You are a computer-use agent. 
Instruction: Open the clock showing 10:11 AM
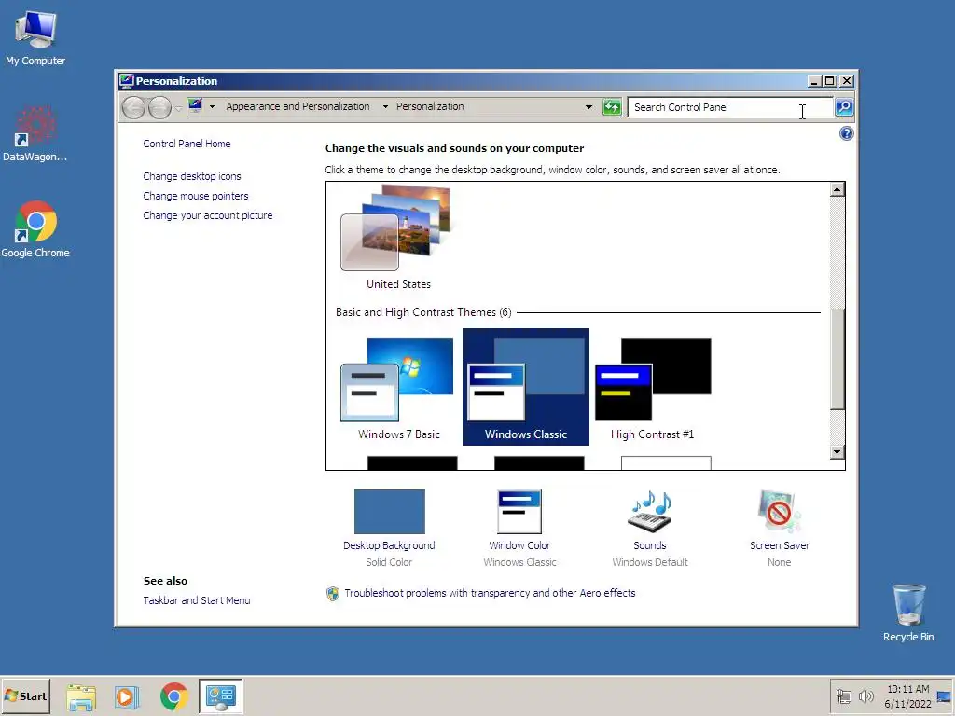click(x=907, y=696)
